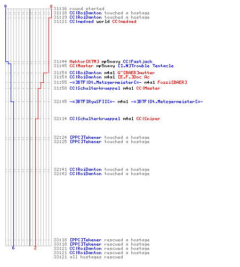Select G~[BAER]mutter victim name

pos(136,73)
